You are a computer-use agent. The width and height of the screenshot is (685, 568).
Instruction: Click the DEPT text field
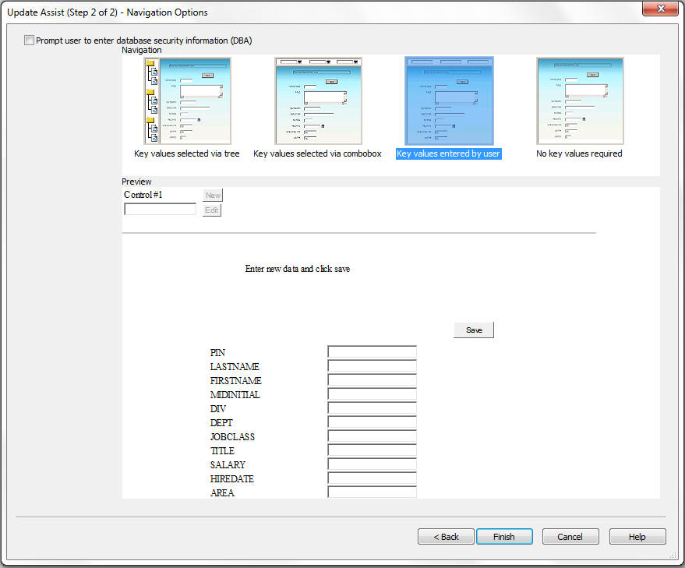pos(372,422)
